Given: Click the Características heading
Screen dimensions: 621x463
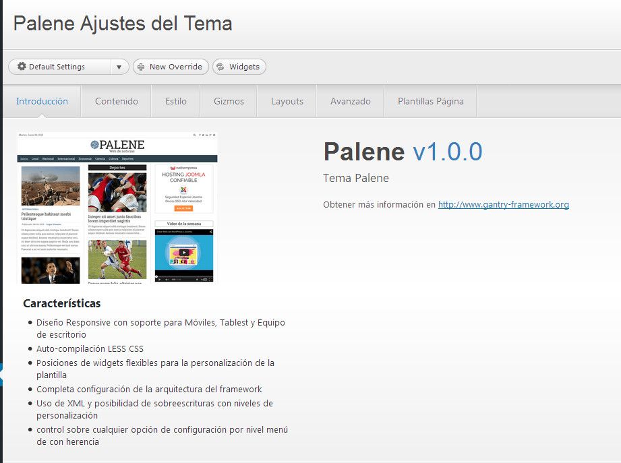Looking at the screenshot, I should pos(62,303).
